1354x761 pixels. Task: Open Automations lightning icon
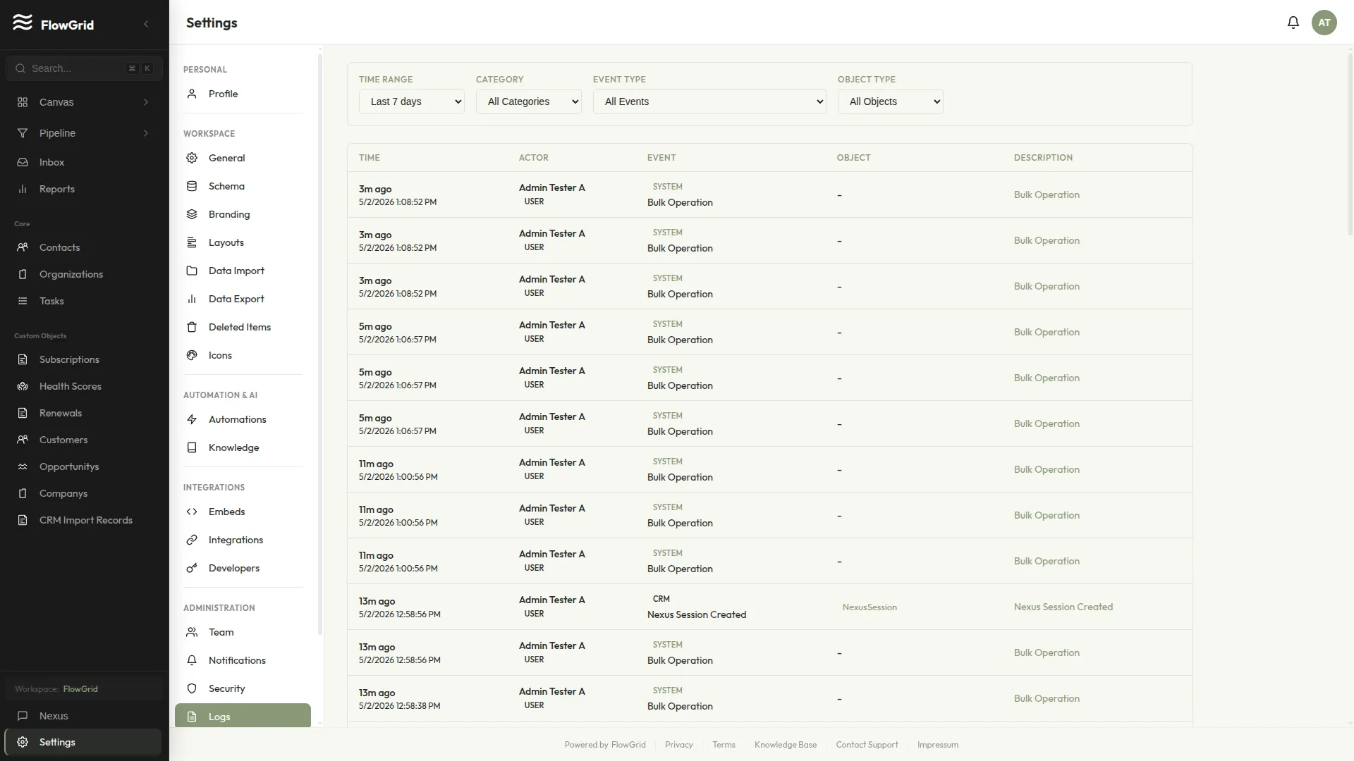tap(192, 419)
